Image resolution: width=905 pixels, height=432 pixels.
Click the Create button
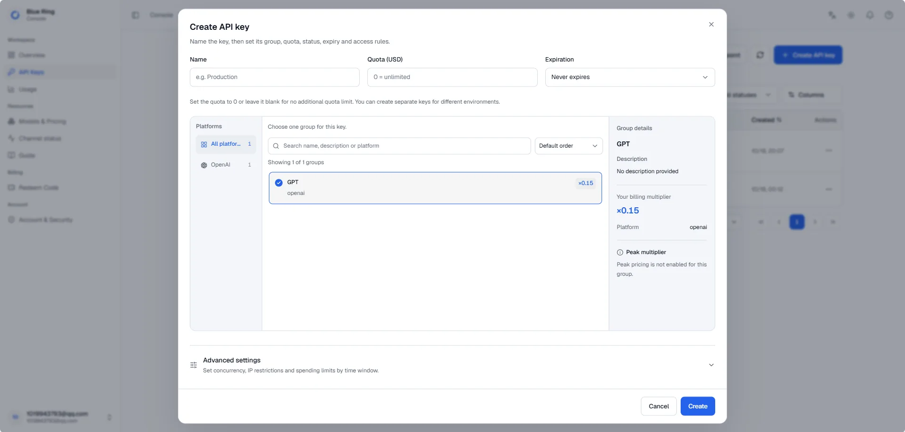(698, 406)
